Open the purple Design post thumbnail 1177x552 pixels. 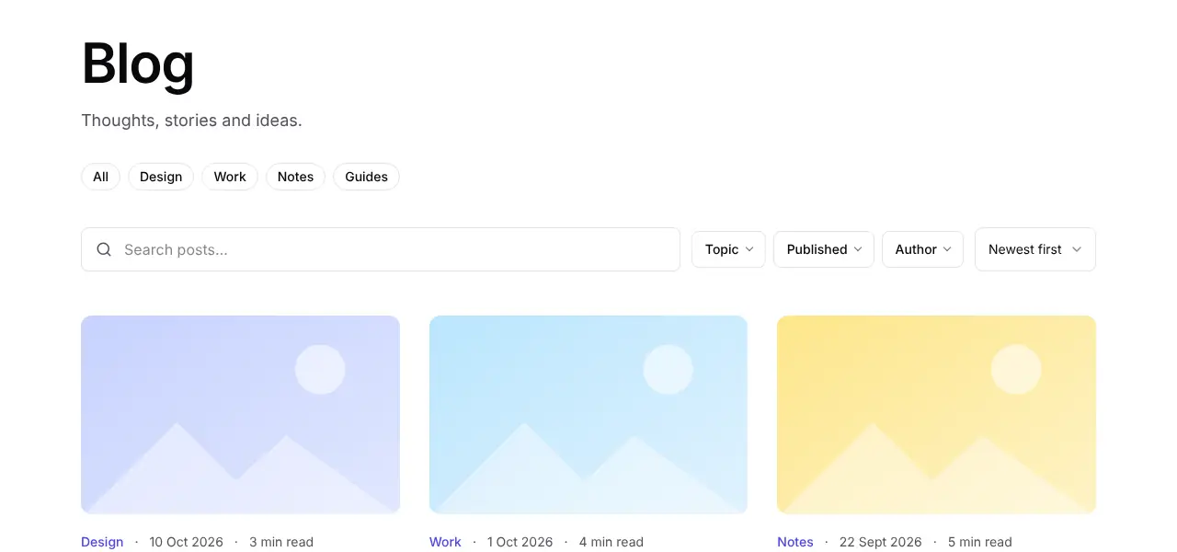[240, 414]
